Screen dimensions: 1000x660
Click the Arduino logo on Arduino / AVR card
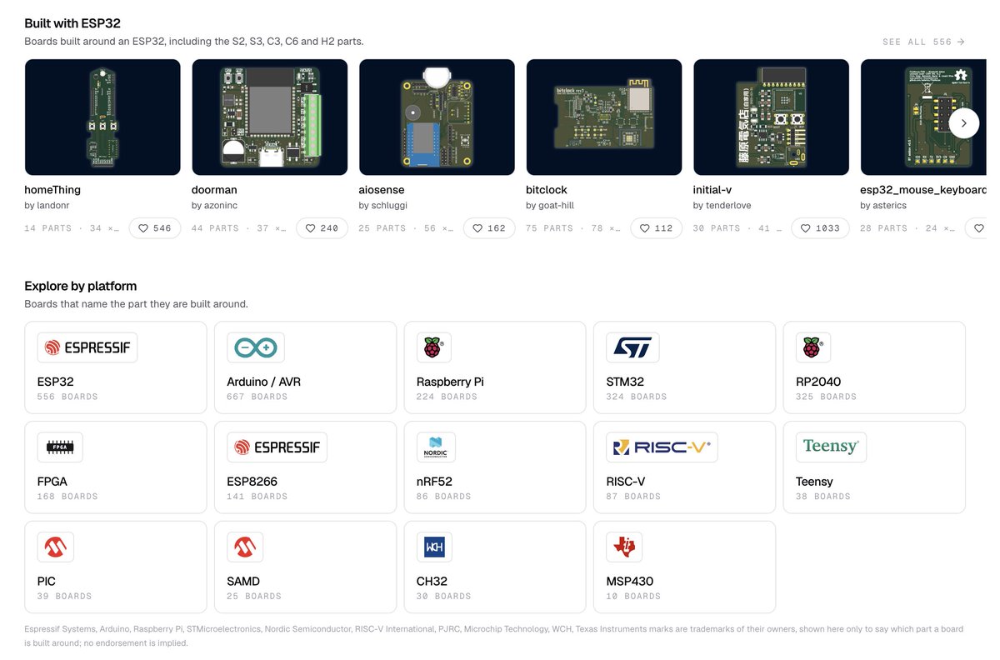coord(256,347)
